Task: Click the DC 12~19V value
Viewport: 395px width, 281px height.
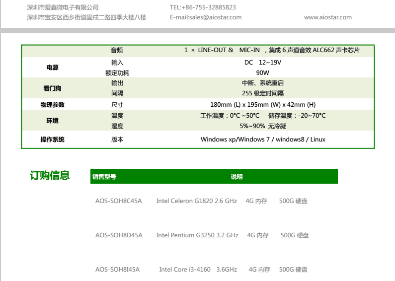Action: click(263, 63)
